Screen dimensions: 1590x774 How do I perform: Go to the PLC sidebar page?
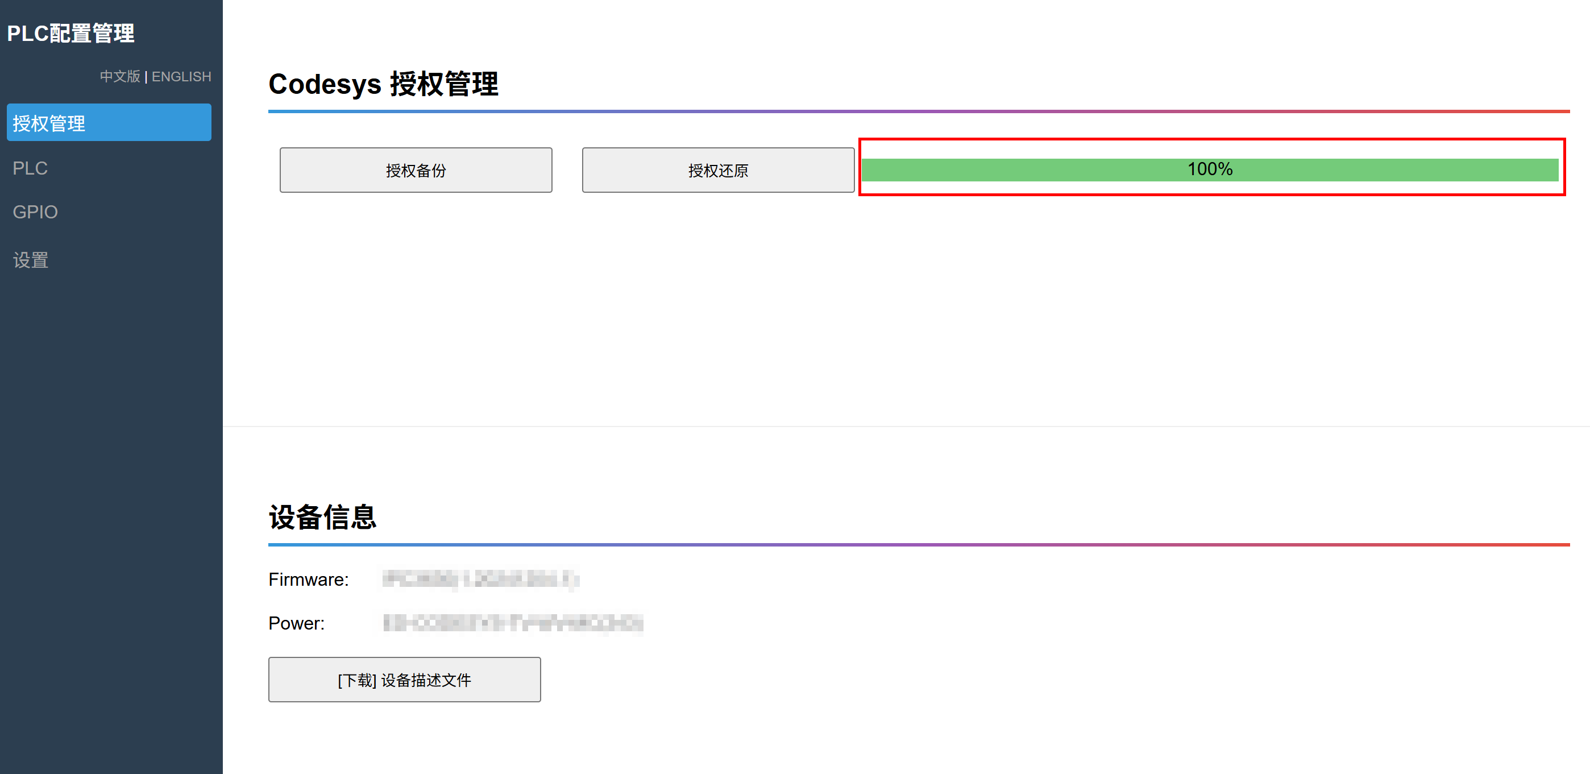click(30, 168)
